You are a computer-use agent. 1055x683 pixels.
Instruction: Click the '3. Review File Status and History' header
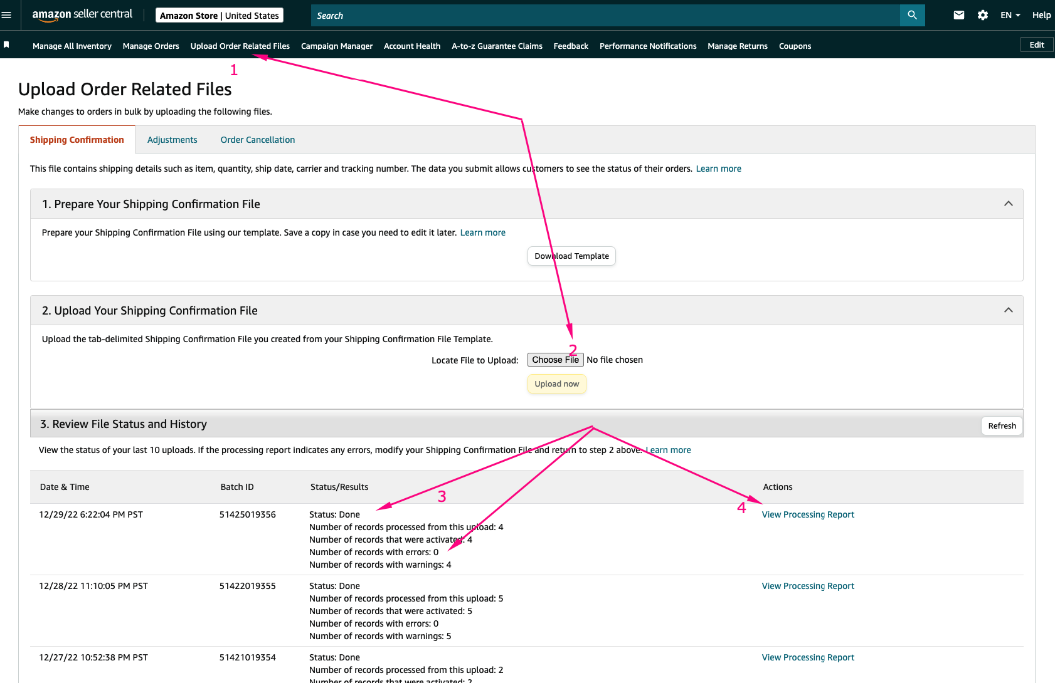tap(124, 424)
